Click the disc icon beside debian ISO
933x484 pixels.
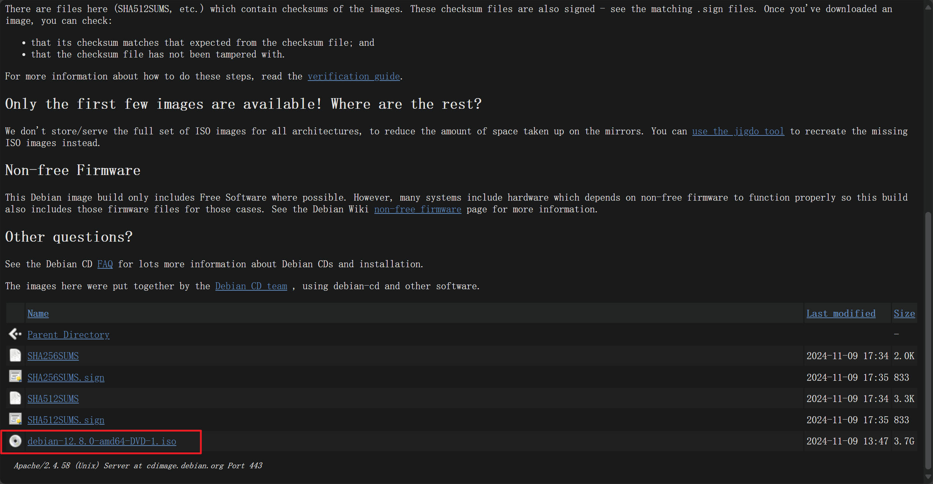[15, 441]
